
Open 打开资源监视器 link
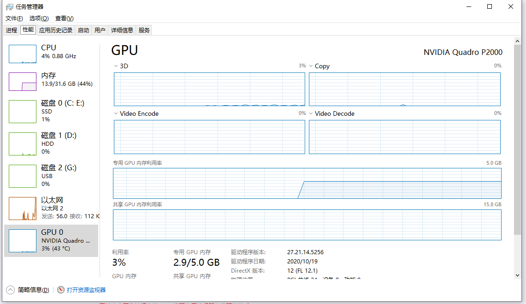click(x=86, y=290)
